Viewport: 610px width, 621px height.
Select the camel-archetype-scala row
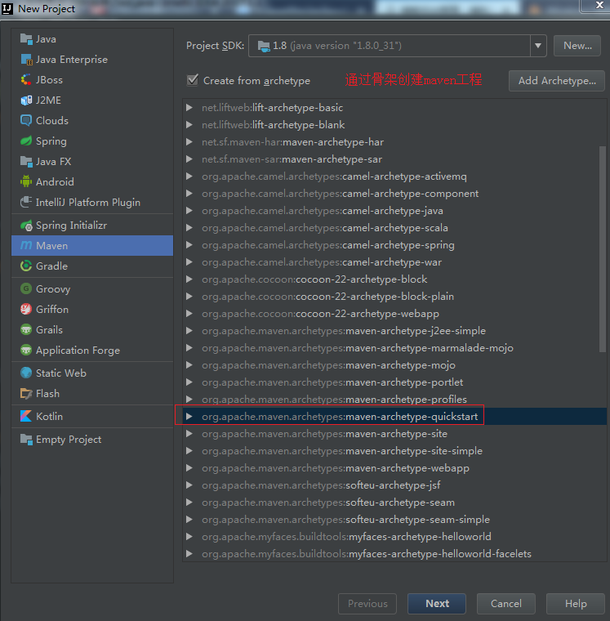[x=394, y=228]
